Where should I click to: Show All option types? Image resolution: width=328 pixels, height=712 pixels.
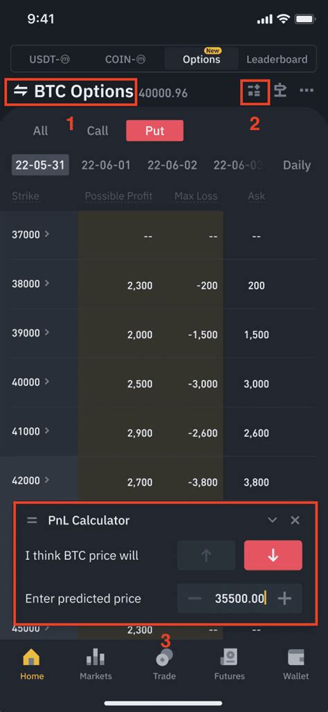click(40, 131)
